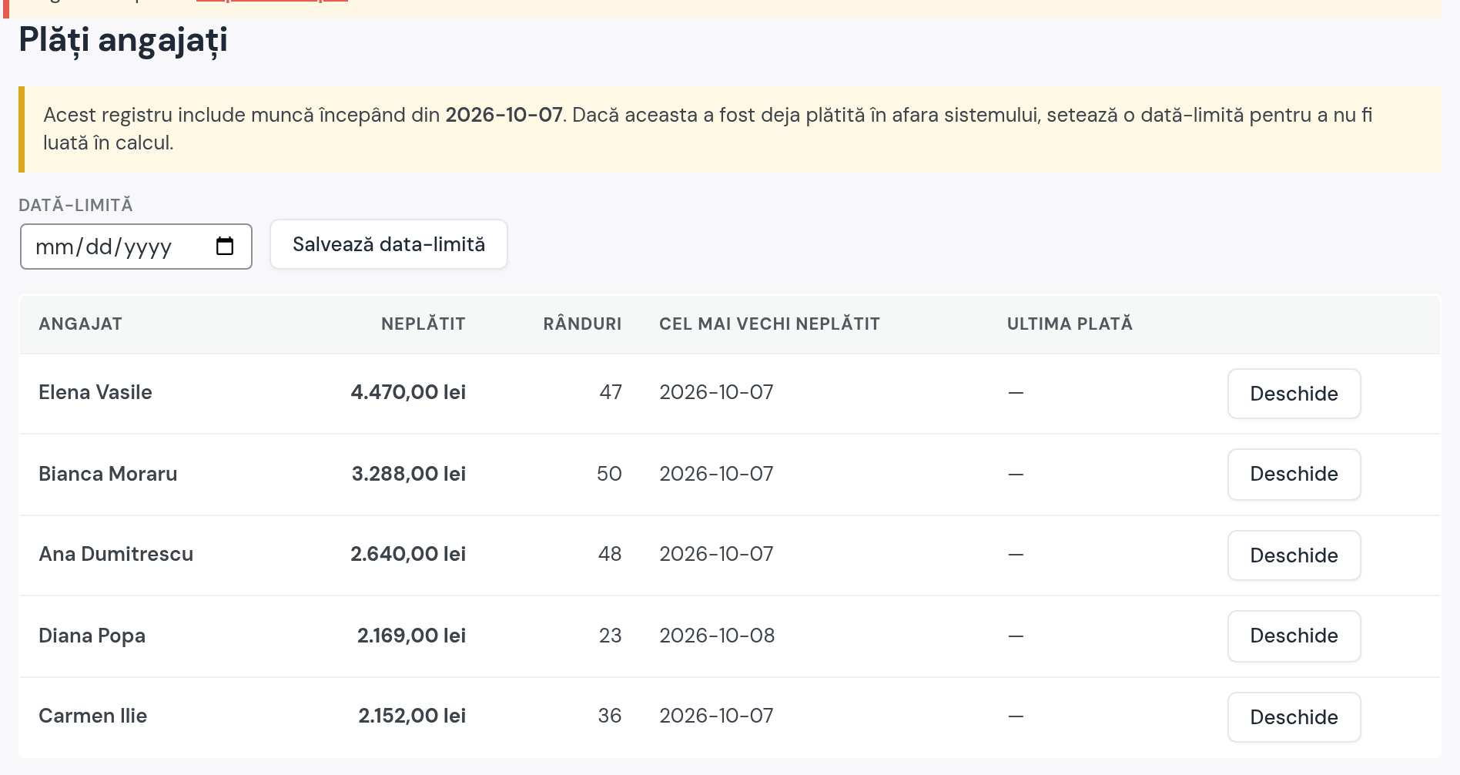Click the bold 2026-10-07 date in the notice
1460x775 pixels.
point(504,115)
